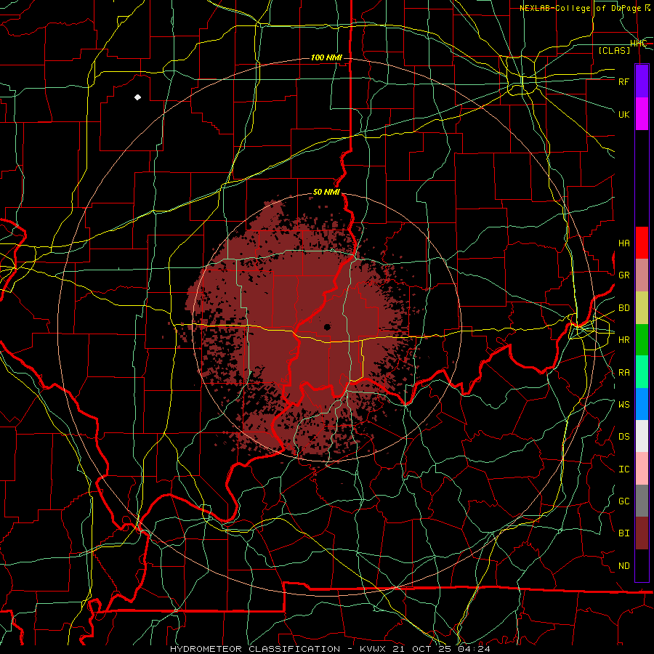Click the HR legend label
654x654 pixels.
click(623, 340)
